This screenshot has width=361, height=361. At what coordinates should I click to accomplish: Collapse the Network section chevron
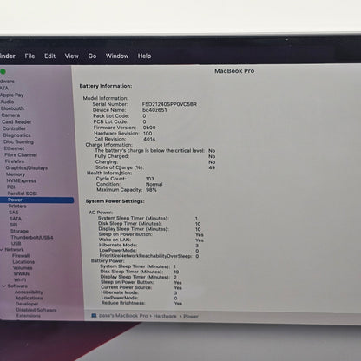click(x=2, y=250)
